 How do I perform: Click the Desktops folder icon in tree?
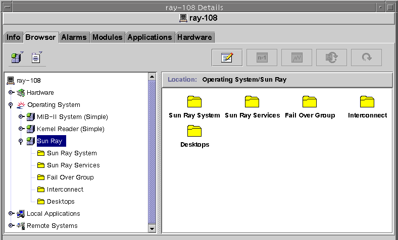click(41, 202)
